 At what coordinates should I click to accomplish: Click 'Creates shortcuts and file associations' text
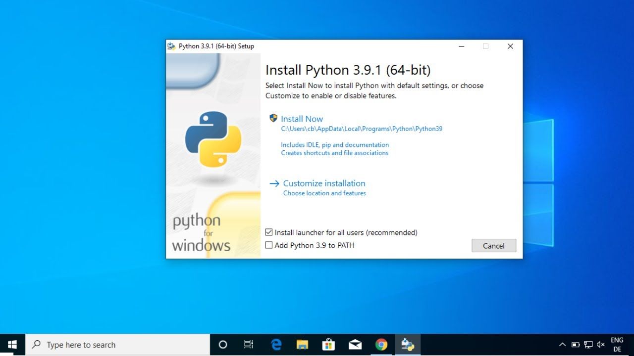[x=335, y=153]
